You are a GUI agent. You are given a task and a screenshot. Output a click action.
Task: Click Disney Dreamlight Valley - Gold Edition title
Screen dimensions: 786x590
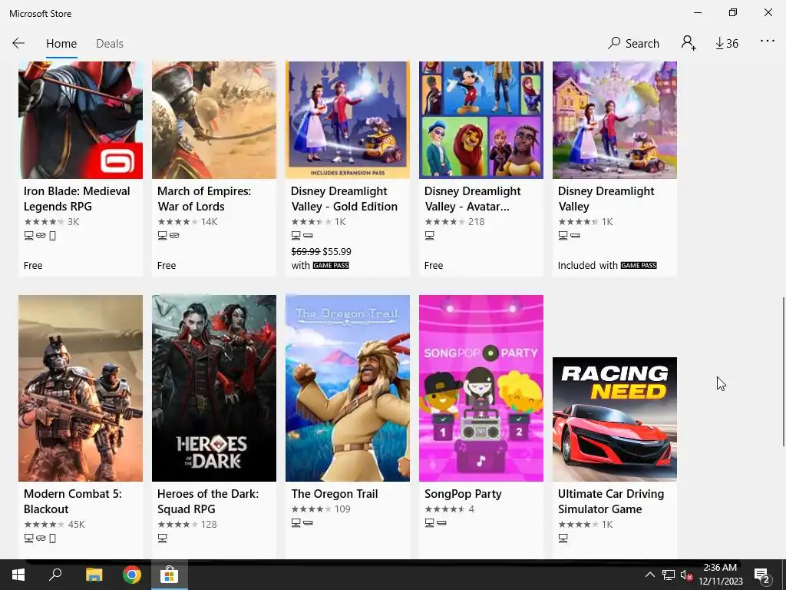[x=344, y=199]
